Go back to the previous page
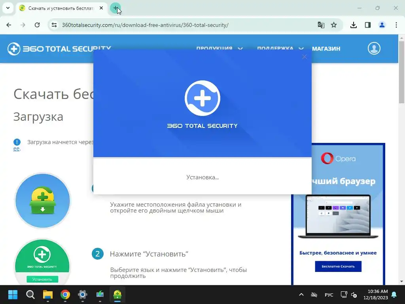This screenshot has height=304, width=405. (9, 25)
